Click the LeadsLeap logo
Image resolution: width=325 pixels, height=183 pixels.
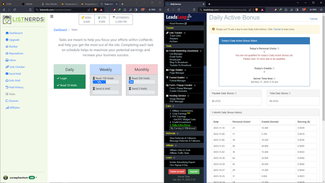point(179,17)
